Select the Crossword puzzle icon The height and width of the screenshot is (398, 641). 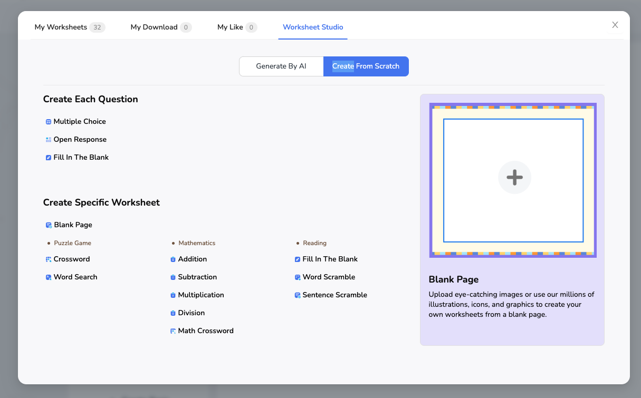coord(48,259)
